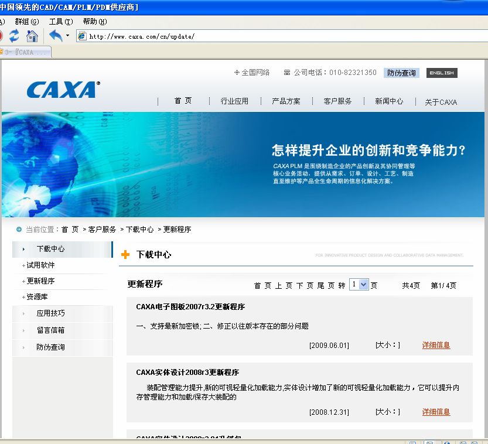The height and width of the screenshot is (444, 488).
Task: Click the ENGLISH button
Action: 442,73
